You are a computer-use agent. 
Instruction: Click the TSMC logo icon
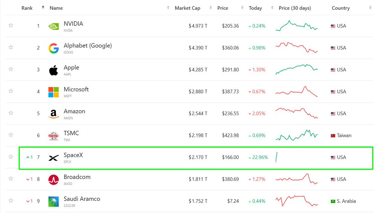53,136
